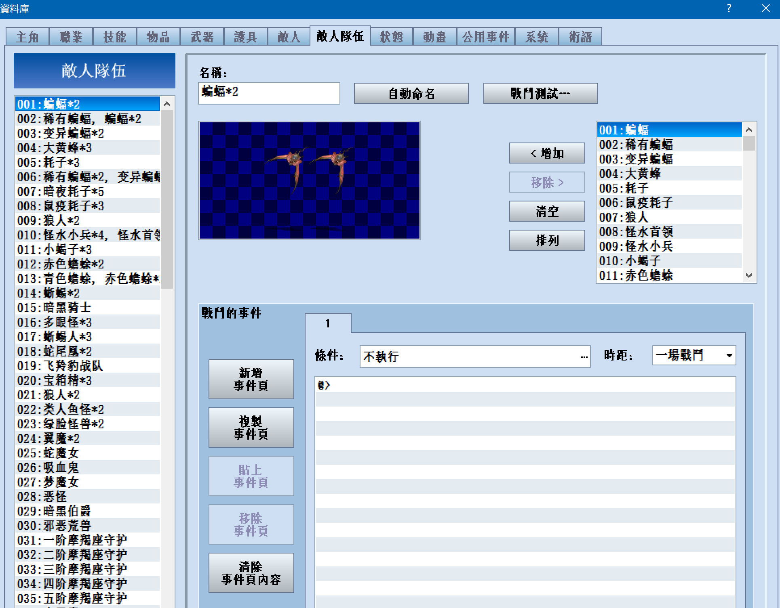Select enemy 004:大黄蜂 in enemy list
The image size is (780, 608).
(669, 174)
